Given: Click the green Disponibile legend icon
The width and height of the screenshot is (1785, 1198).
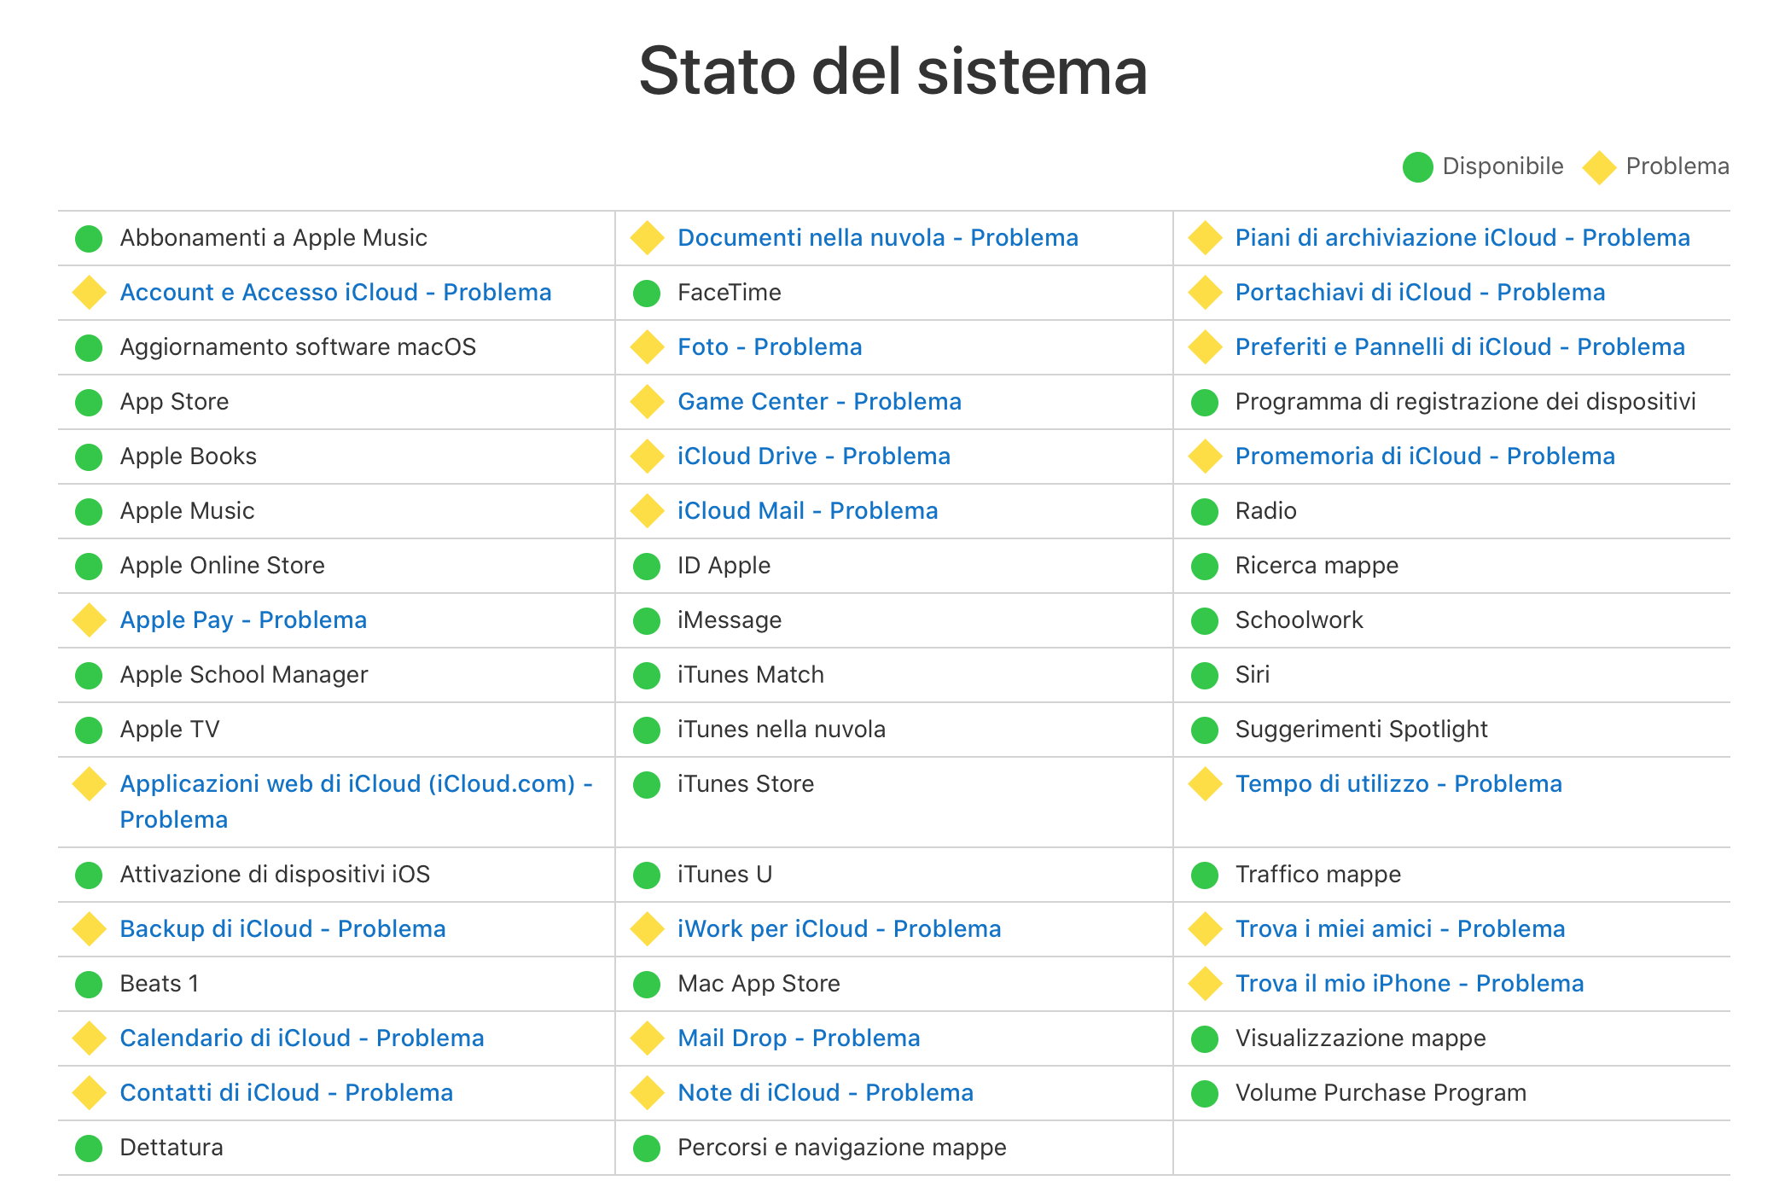Looking at the screenshot, I should pos(1416,166).
